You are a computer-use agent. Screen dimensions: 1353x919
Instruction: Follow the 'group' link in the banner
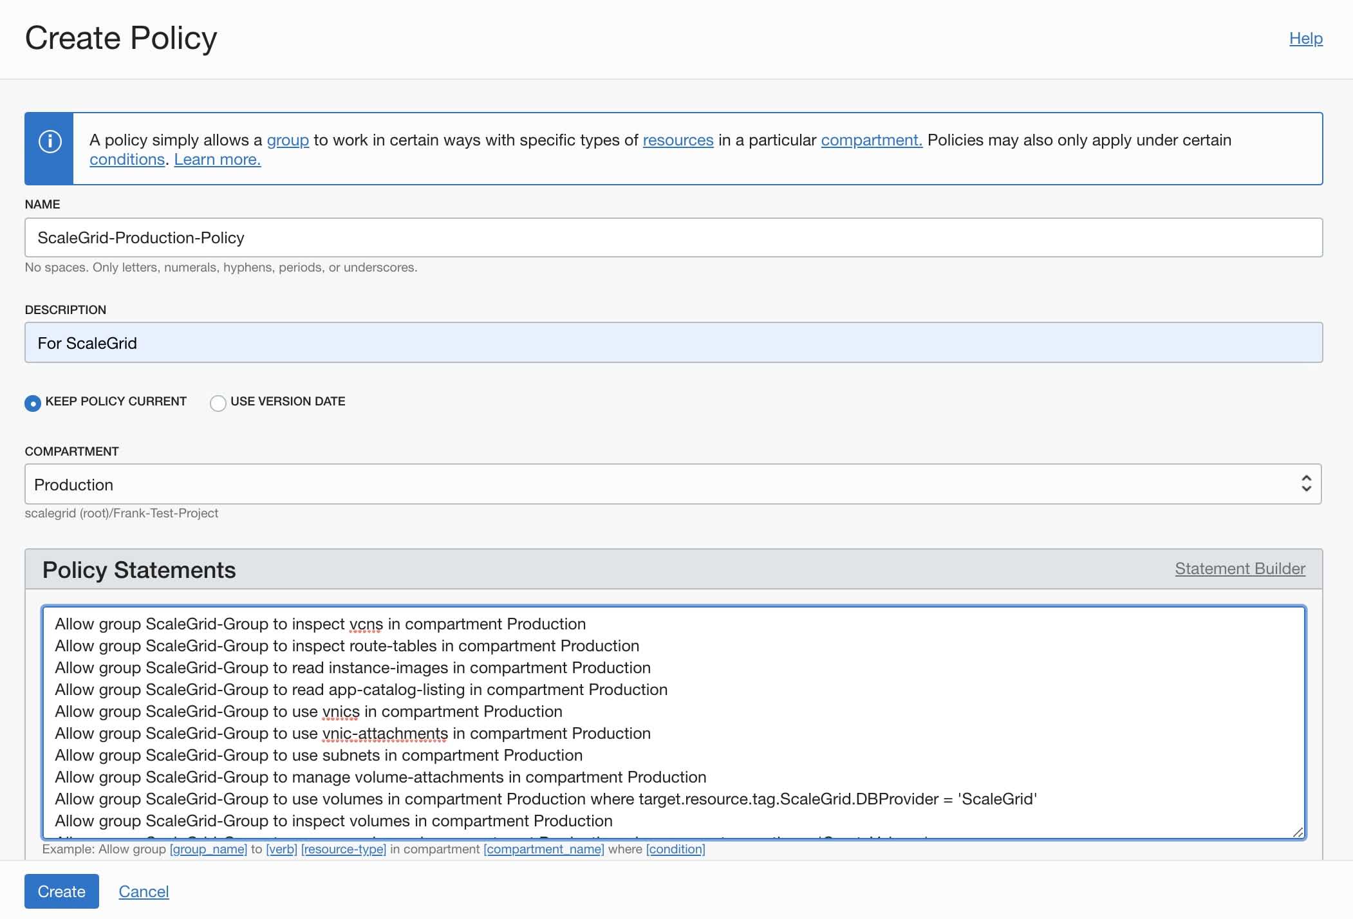pos(288,140)
